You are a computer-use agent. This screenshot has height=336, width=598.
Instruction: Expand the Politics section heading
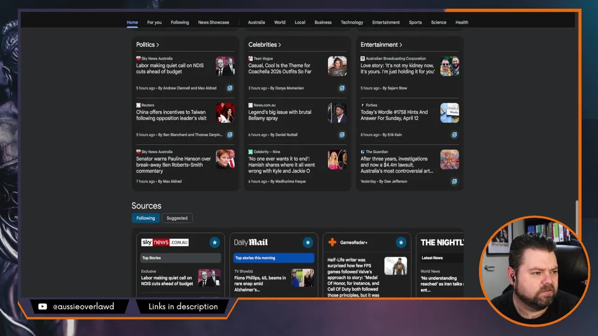148,45
